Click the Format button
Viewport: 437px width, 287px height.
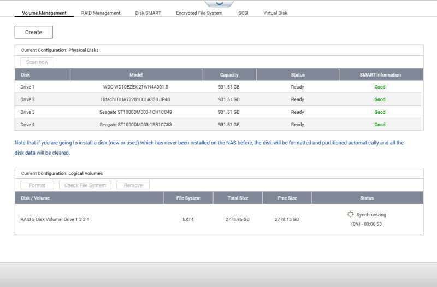point(37,185)
